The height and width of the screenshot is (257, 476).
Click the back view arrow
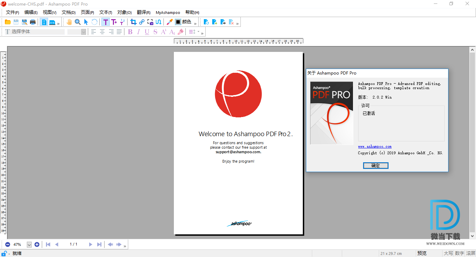tap(110, 244)
